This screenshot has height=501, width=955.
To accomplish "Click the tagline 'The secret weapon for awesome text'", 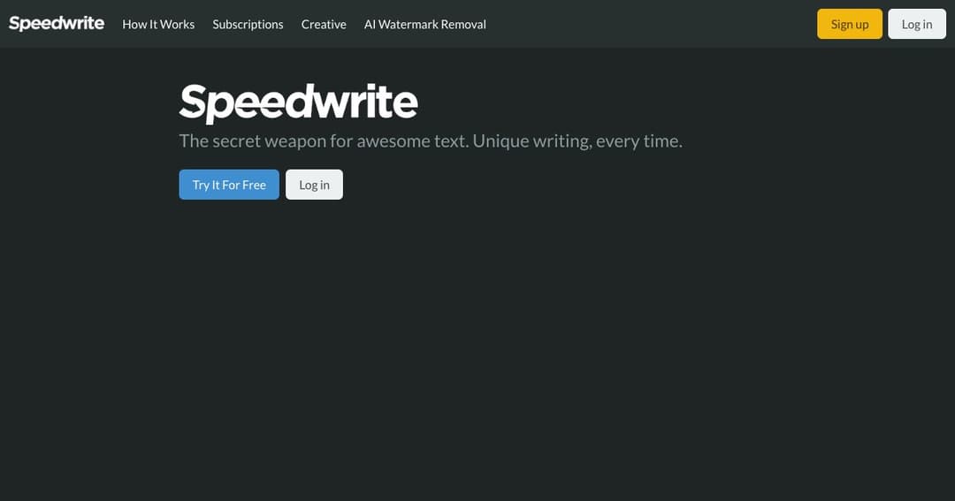I will (x=324, y=141).
